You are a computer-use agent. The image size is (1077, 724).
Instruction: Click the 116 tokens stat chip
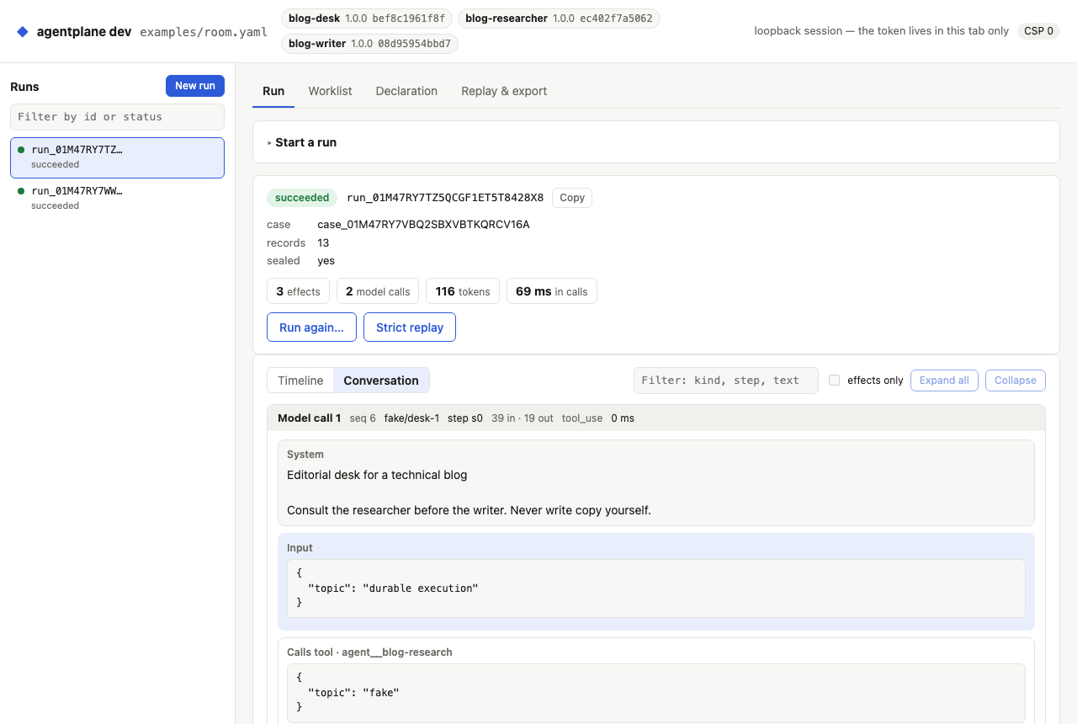(463, 291)
